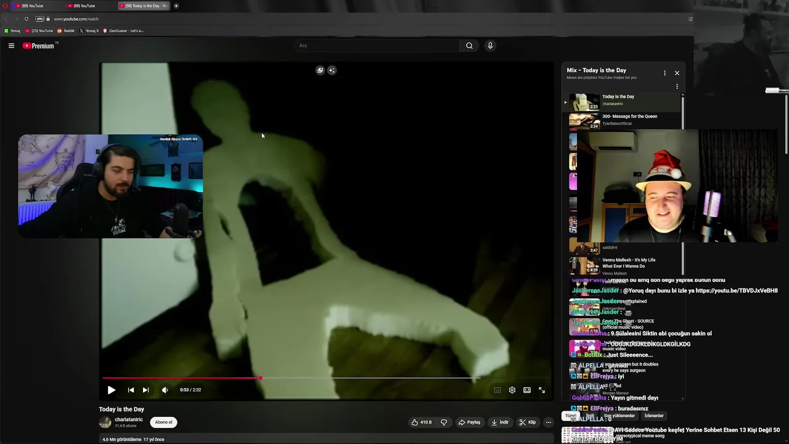Open the browser sidebar icon at far right

[x=690, y=18]
